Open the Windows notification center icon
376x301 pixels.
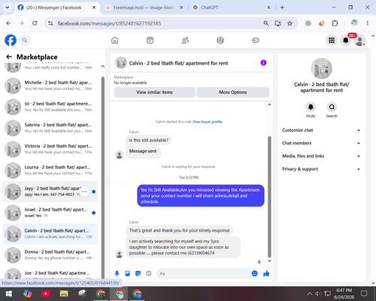[364, 293]
